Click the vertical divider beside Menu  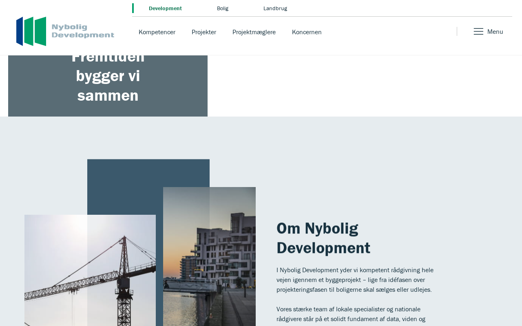click(x=457, y=31)
